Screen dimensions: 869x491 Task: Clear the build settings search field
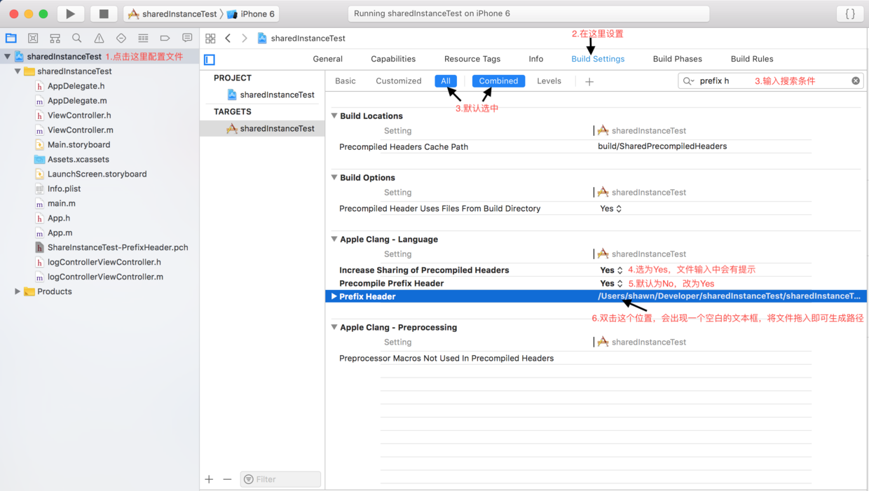pyautogui.click(x=856, y=81)
